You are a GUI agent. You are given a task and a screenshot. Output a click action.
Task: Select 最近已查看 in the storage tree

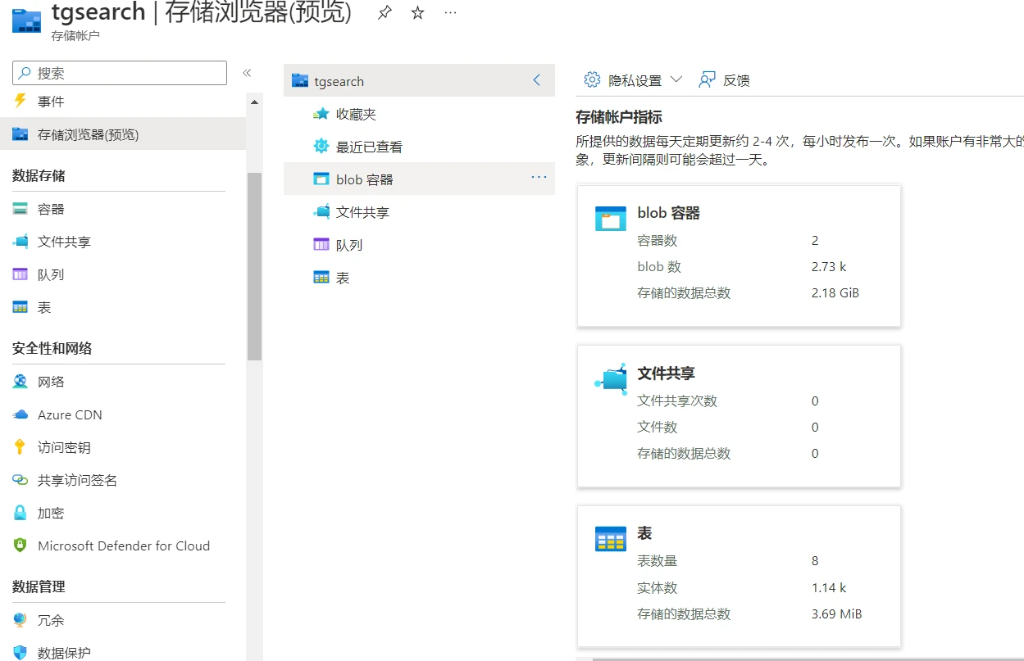(x=369, y=147)
